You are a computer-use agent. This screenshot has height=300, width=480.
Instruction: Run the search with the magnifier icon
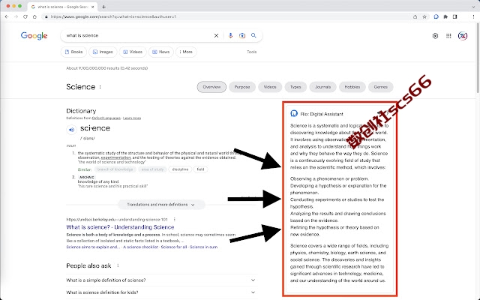pyautogui.click(x=253, y=35)
